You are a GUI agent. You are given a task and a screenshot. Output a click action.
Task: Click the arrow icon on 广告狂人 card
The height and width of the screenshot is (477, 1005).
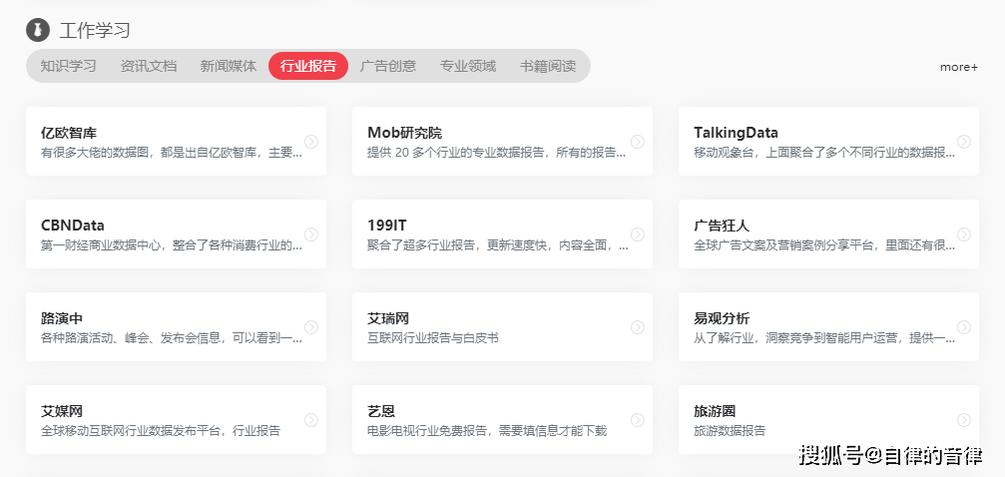coord(964,235)
